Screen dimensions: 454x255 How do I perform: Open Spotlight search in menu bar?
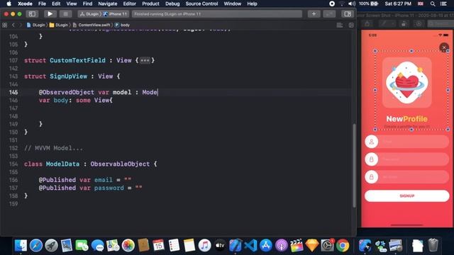pyautogui.click(x=433, y=4)
